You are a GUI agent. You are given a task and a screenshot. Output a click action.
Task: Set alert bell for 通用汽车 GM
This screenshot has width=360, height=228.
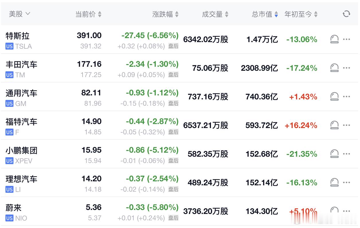pos(334,97)
